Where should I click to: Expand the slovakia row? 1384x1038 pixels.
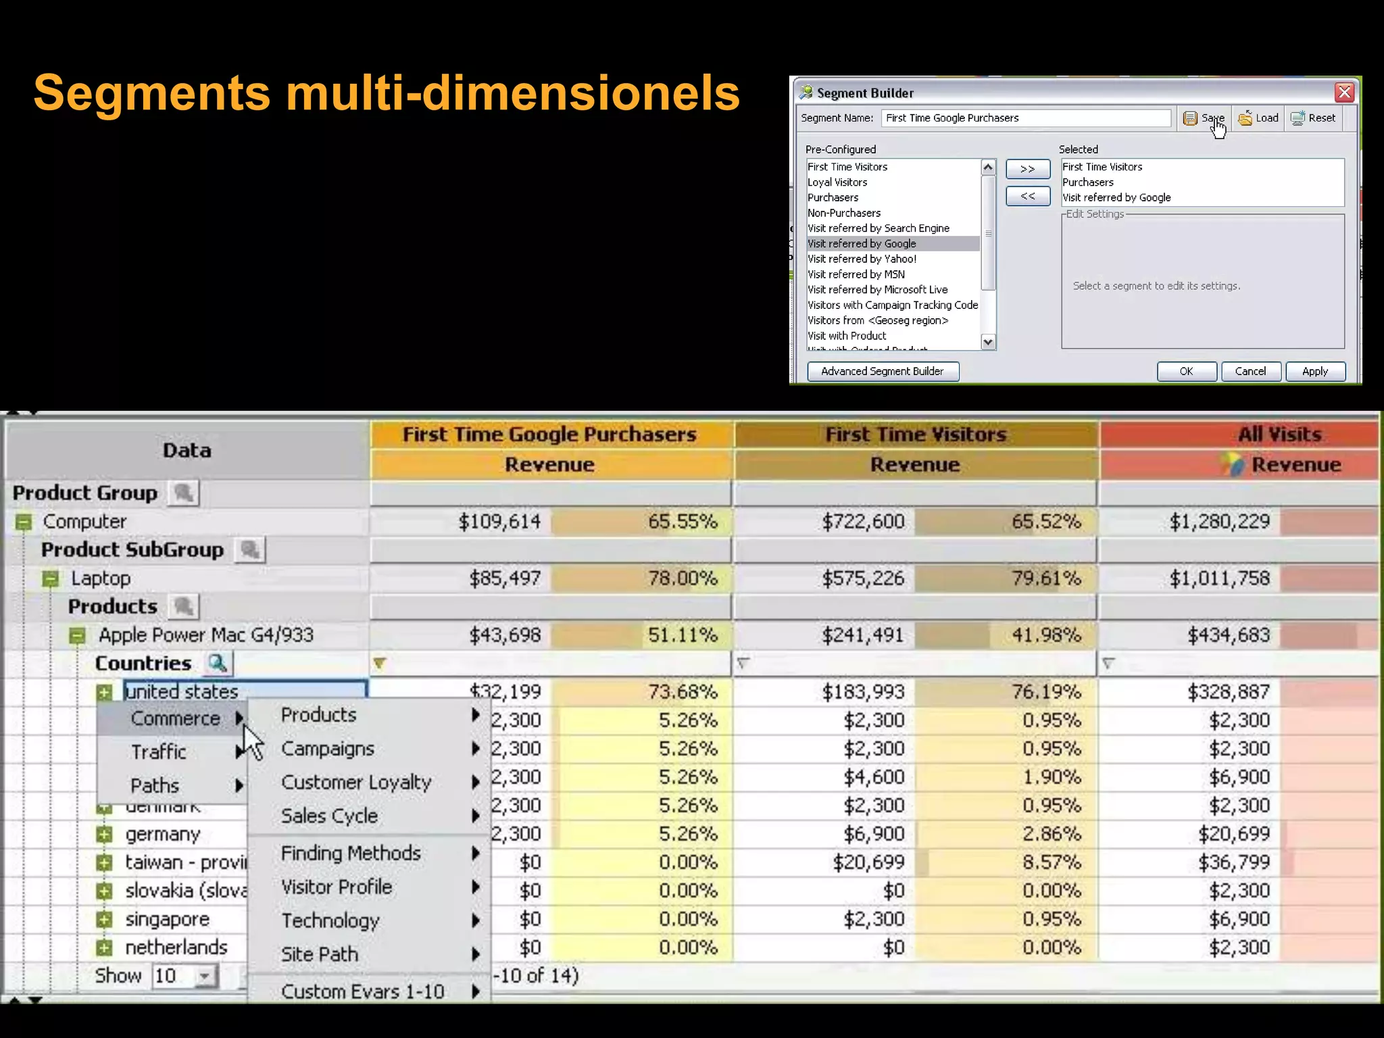pyautogui.click(x=104, y=891)
